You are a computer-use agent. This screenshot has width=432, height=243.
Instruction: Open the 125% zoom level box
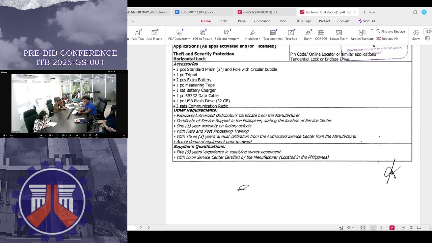(x=429, y=32)
